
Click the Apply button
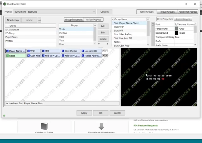(x=84, y=113)
